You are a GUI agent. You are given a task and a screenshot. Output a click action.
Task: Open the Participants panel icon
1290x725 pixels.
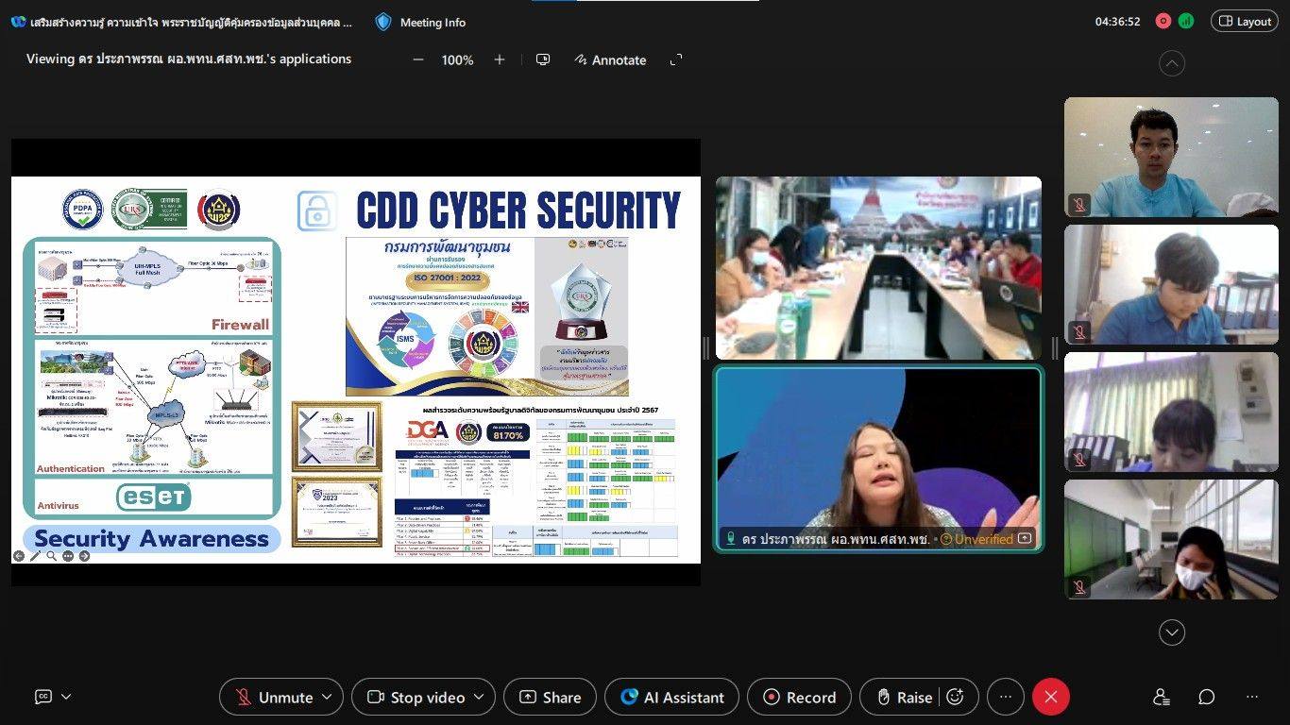1162,697
